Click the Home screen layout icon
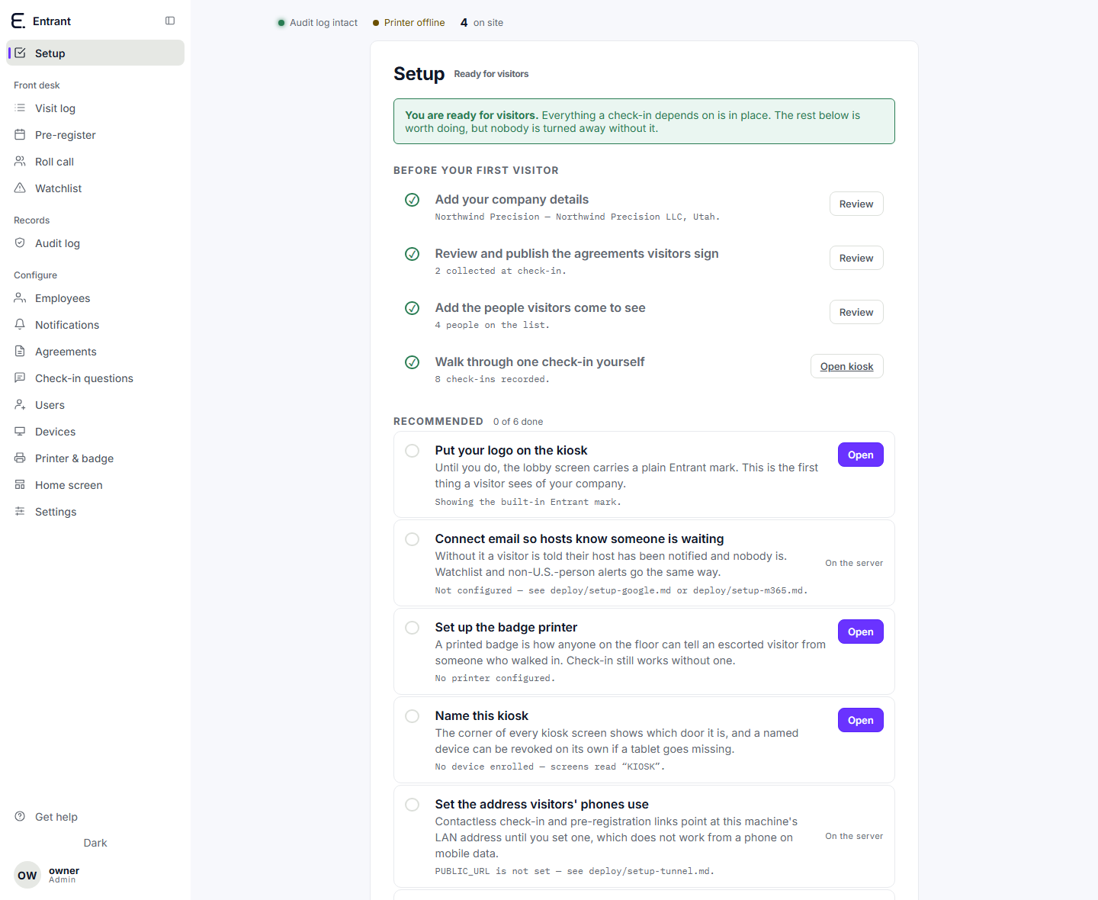Image resolution: width=1098 pixels, height=900 pixels. click(x=20, y=485)
